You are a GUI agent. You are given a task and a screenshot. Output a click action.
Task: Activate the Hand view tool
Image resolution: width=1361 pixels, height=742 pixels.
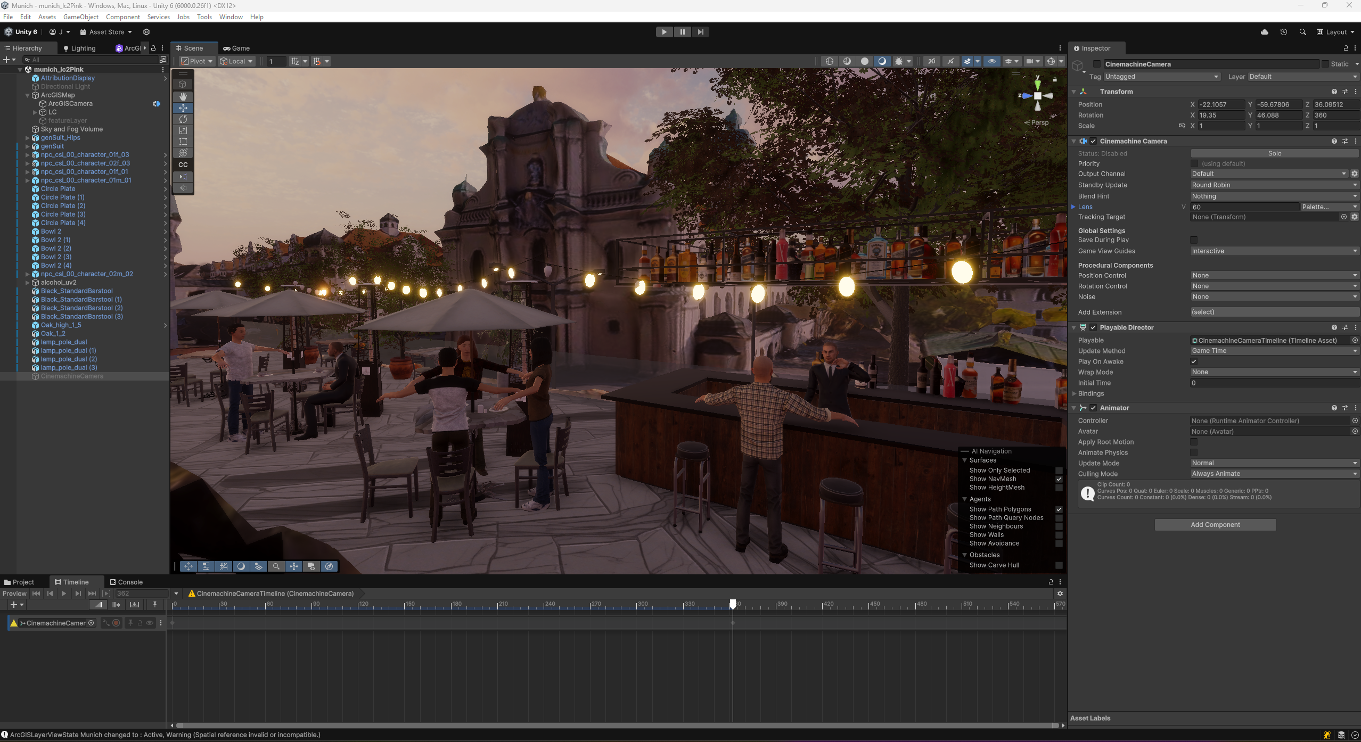pyautogui.click(x=184, y=96)
